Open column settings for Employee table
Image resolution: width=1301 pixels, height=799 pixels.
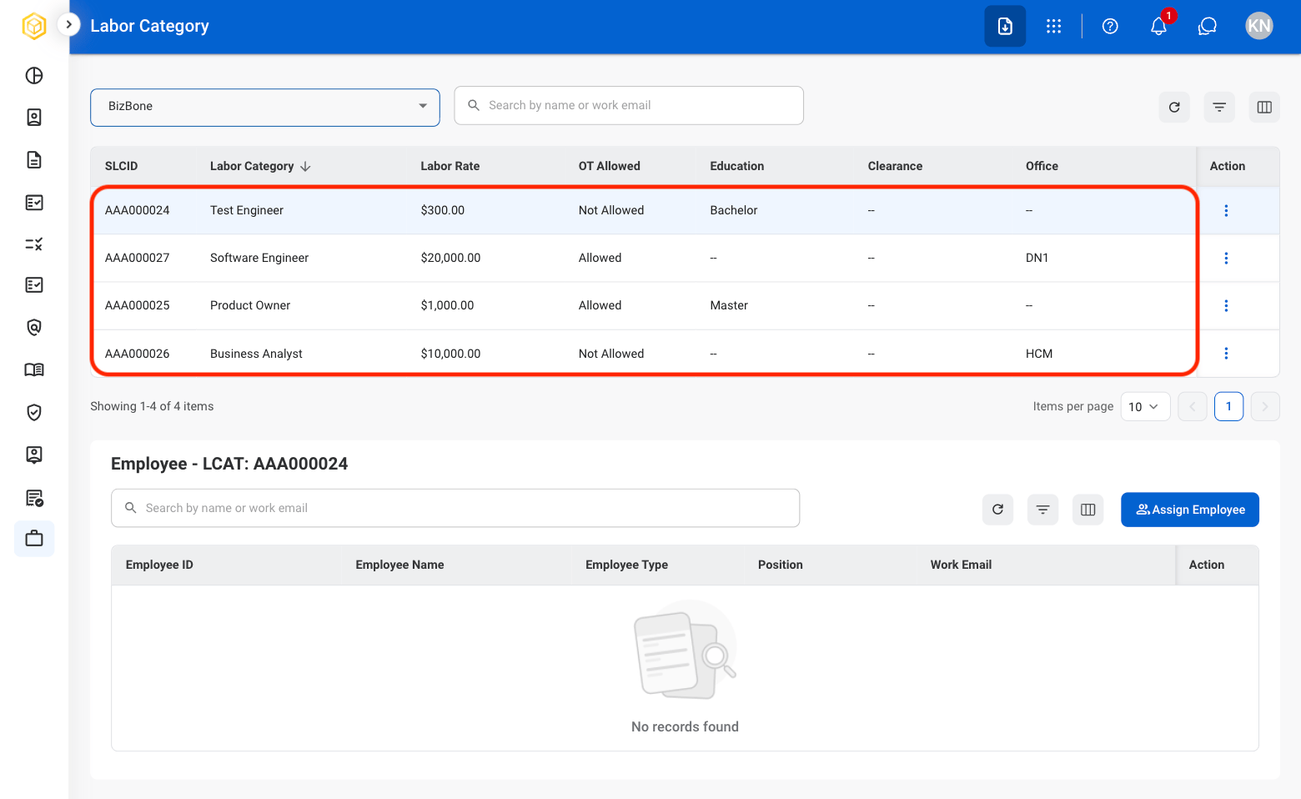(1088, 510)
